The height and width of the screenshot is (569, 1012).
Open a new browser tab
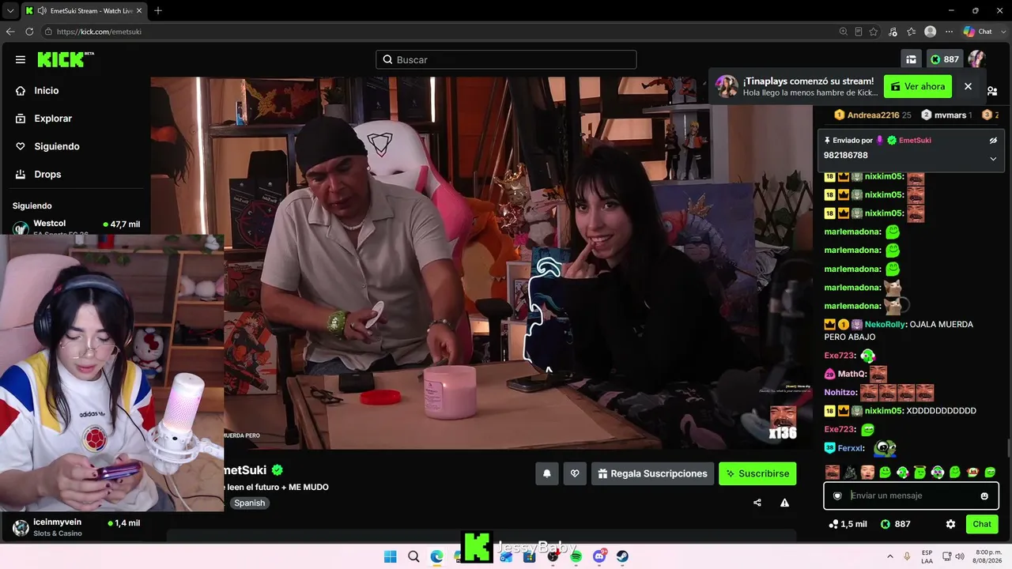click(x=158, y=10)
